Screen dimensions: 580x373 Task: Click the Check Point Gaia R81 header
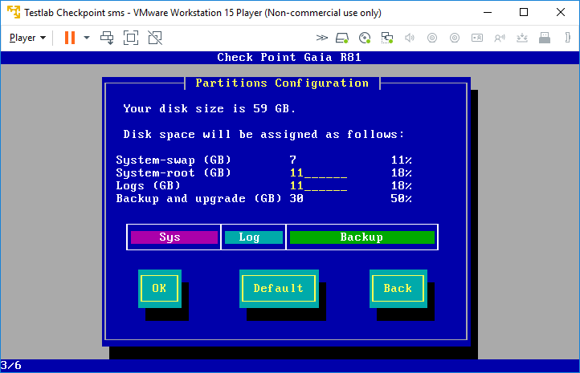289,57
